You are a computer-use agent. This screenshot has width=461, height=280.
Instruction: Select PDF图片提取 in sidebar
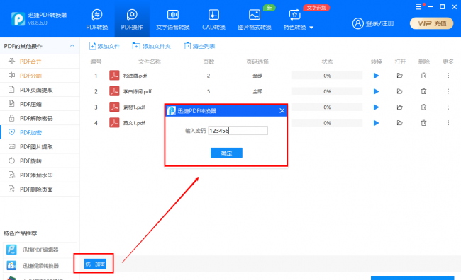(x=40, y=146)
